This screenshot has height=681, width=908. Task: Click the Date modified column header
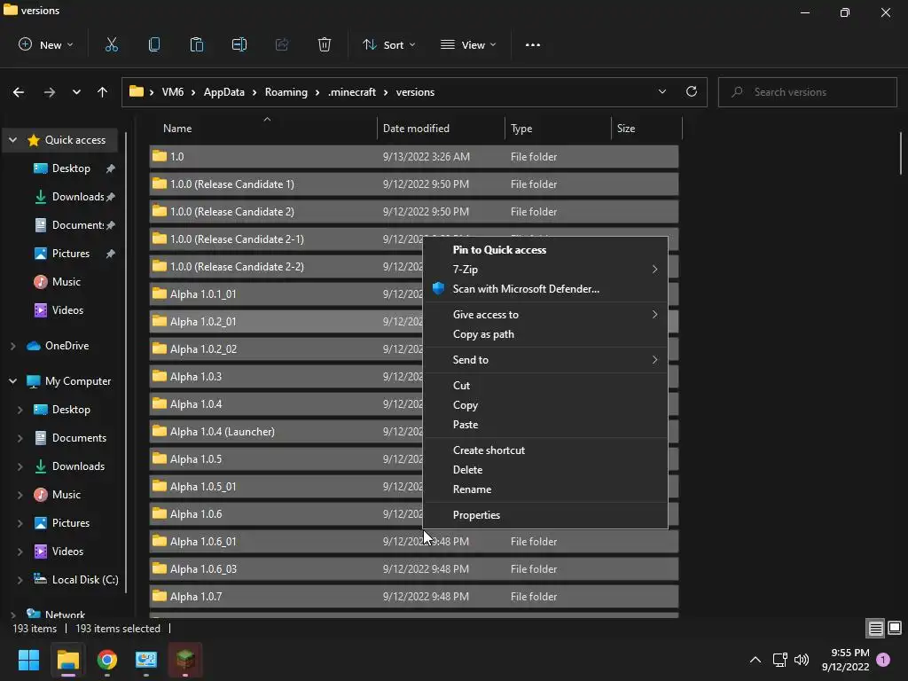441,129
